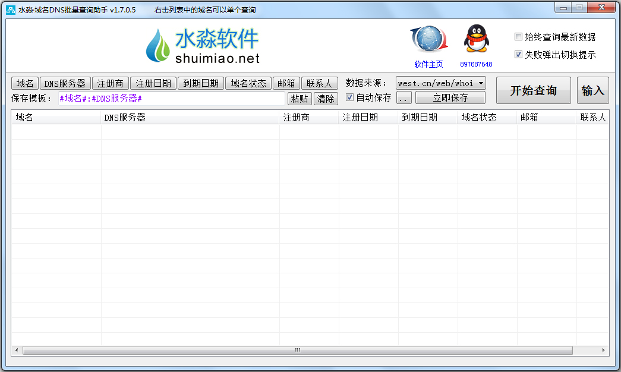Open the 软件主页 link

(428, 64)
